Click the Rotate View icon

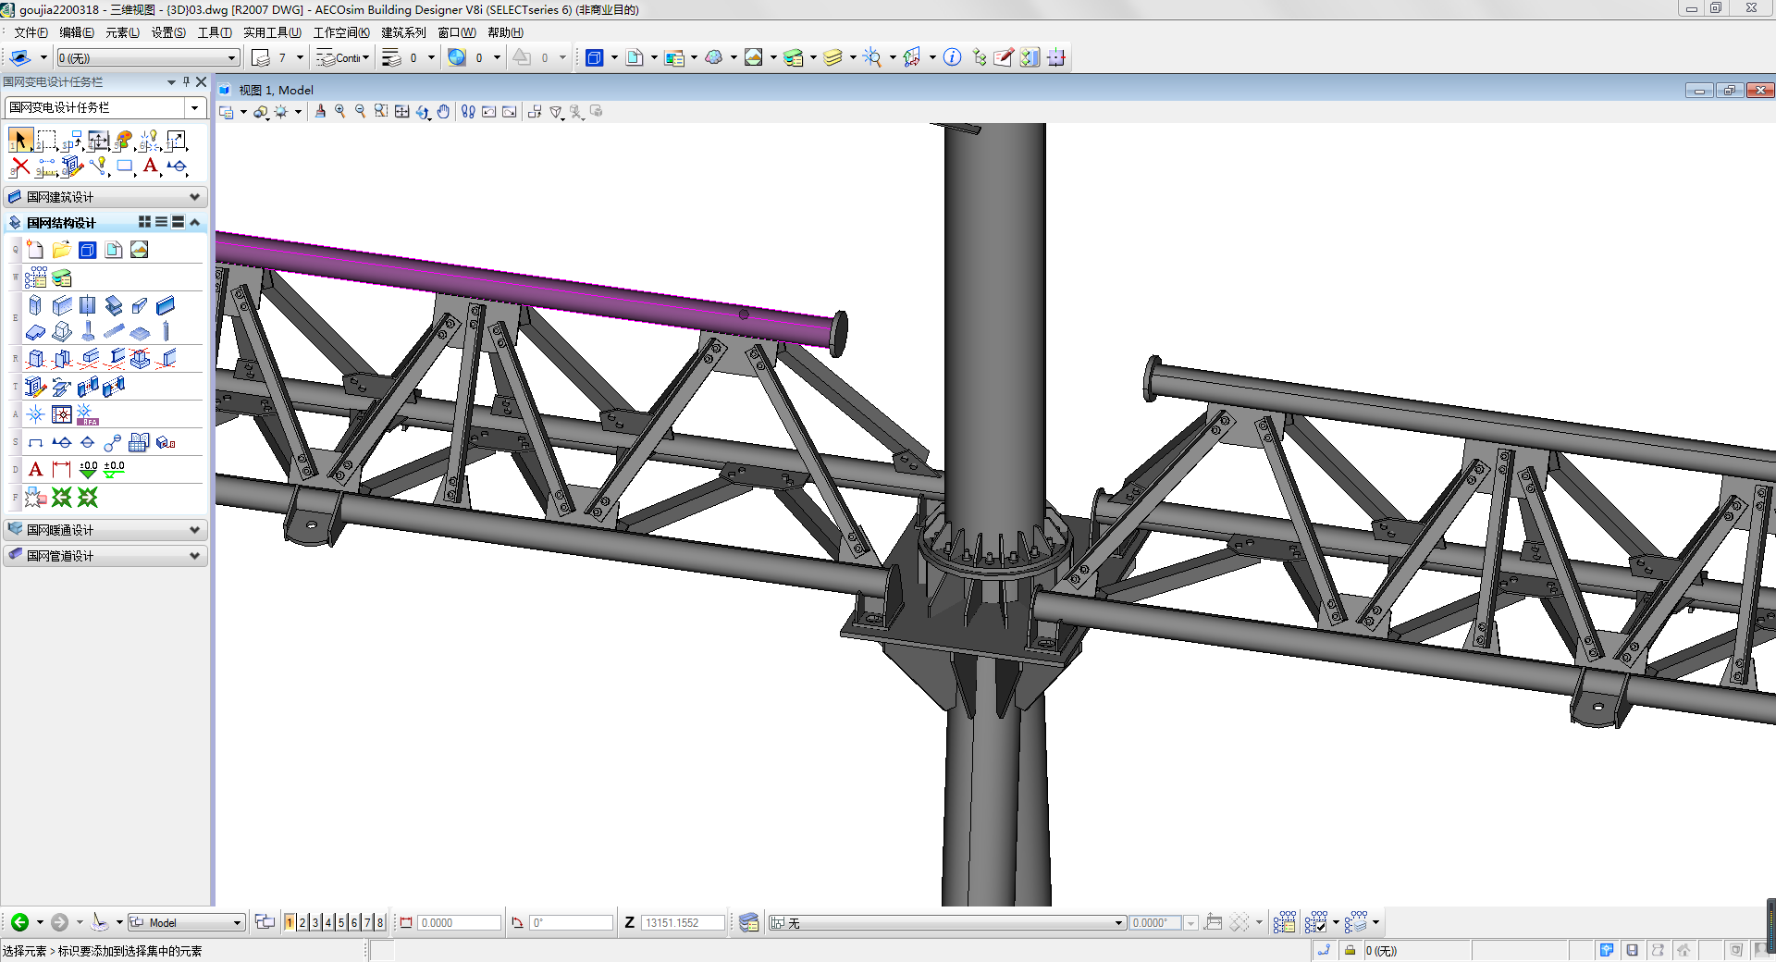pos(423,112)
